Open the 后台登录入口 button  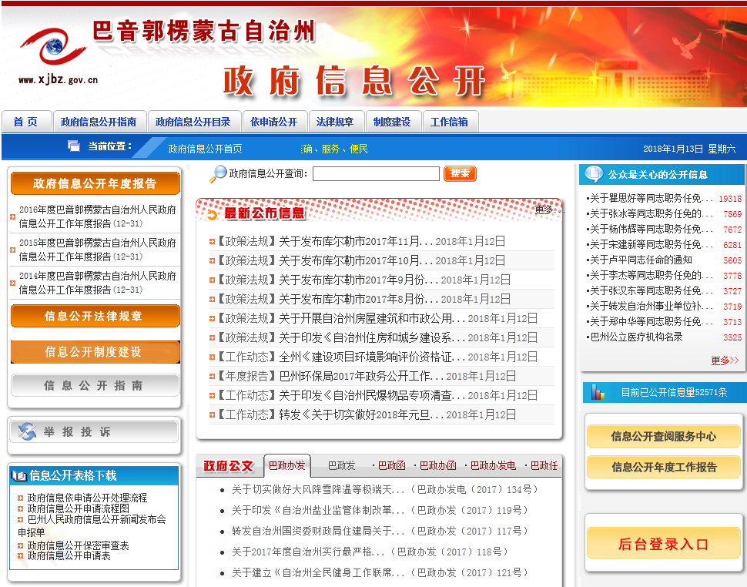pyautogui.click(x=663, y=544)
